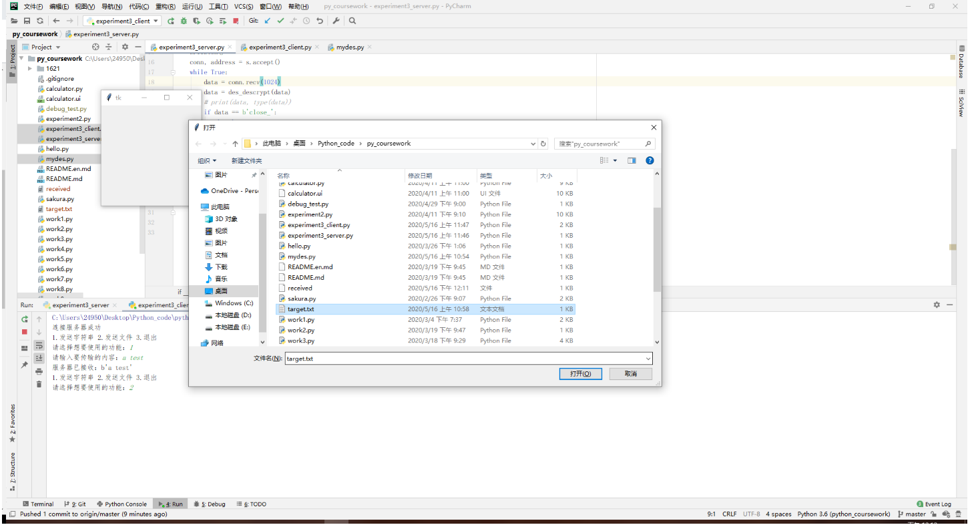This screenshot has height=525, width=970.
Task: Select sakura.py in the project tree
Action: (x=60, y=198)
